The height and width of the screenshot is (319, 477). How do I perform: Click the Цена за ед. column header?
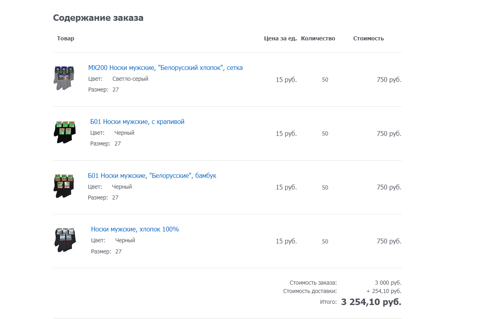[280, 39]
